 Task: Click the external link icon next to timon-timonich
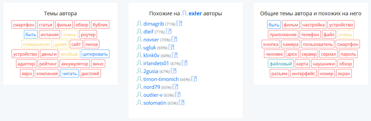coord(194,79)
